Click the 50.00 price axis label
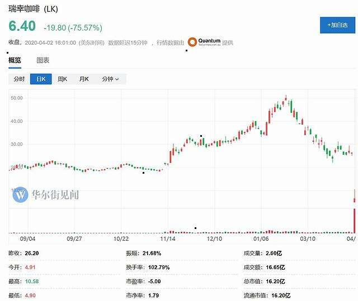This screenshot has width=358, height=301. (x=17, y=98)
